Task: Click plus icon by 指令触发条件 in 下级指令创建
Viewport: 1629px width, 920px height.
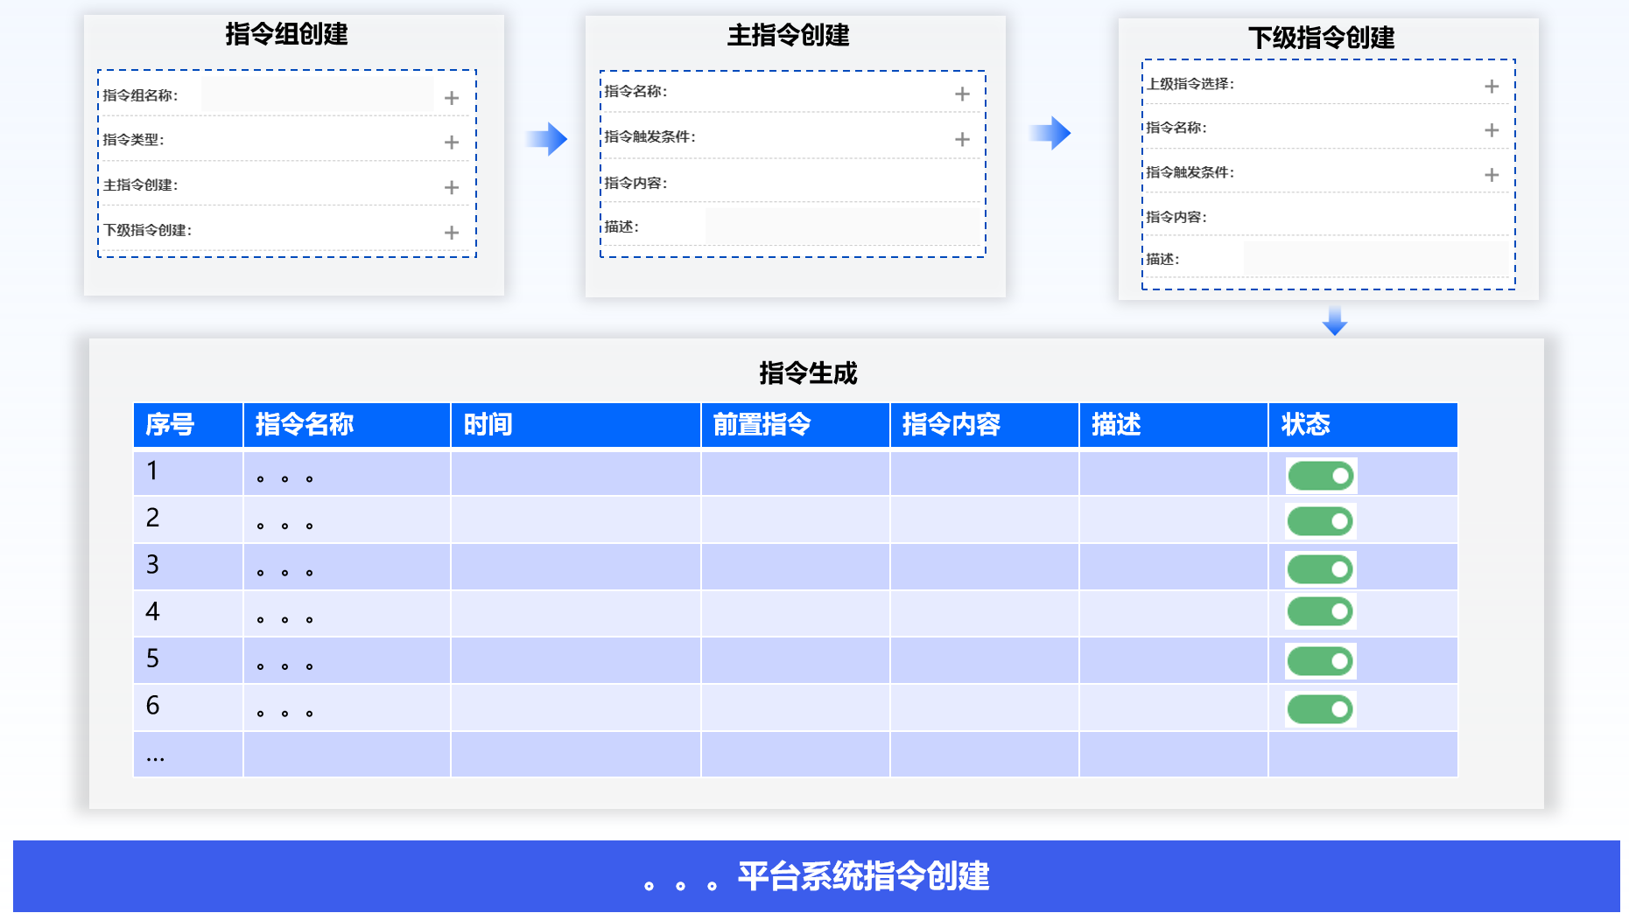Action: (1491, 175)
